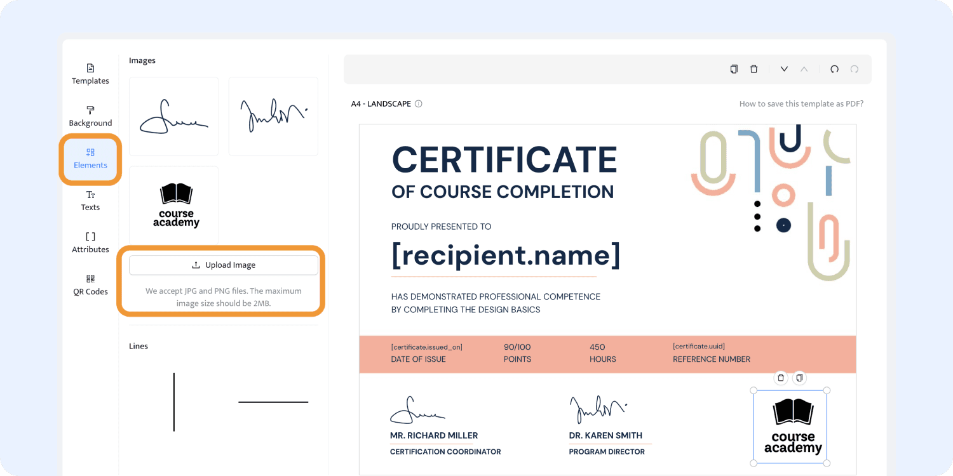Click the undo arrow in the toolbar
The height and width of the screenshot is (476, 953).
click(x=834, y=69)
